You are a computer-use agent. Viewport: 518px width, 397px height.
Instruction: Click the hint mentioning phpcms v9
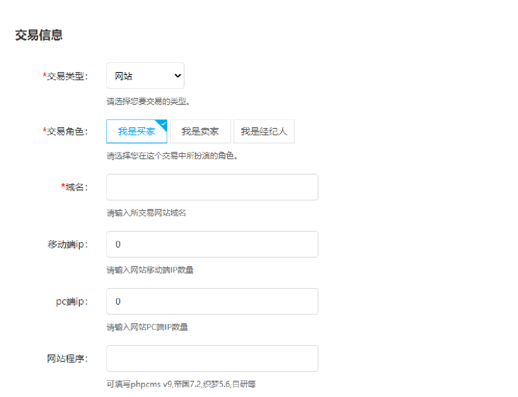coord(181,384)
